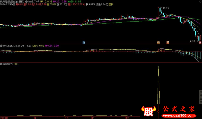Click the month 12 timeline label
Viewport: 202px width, 119px height.
coord(127,118)
